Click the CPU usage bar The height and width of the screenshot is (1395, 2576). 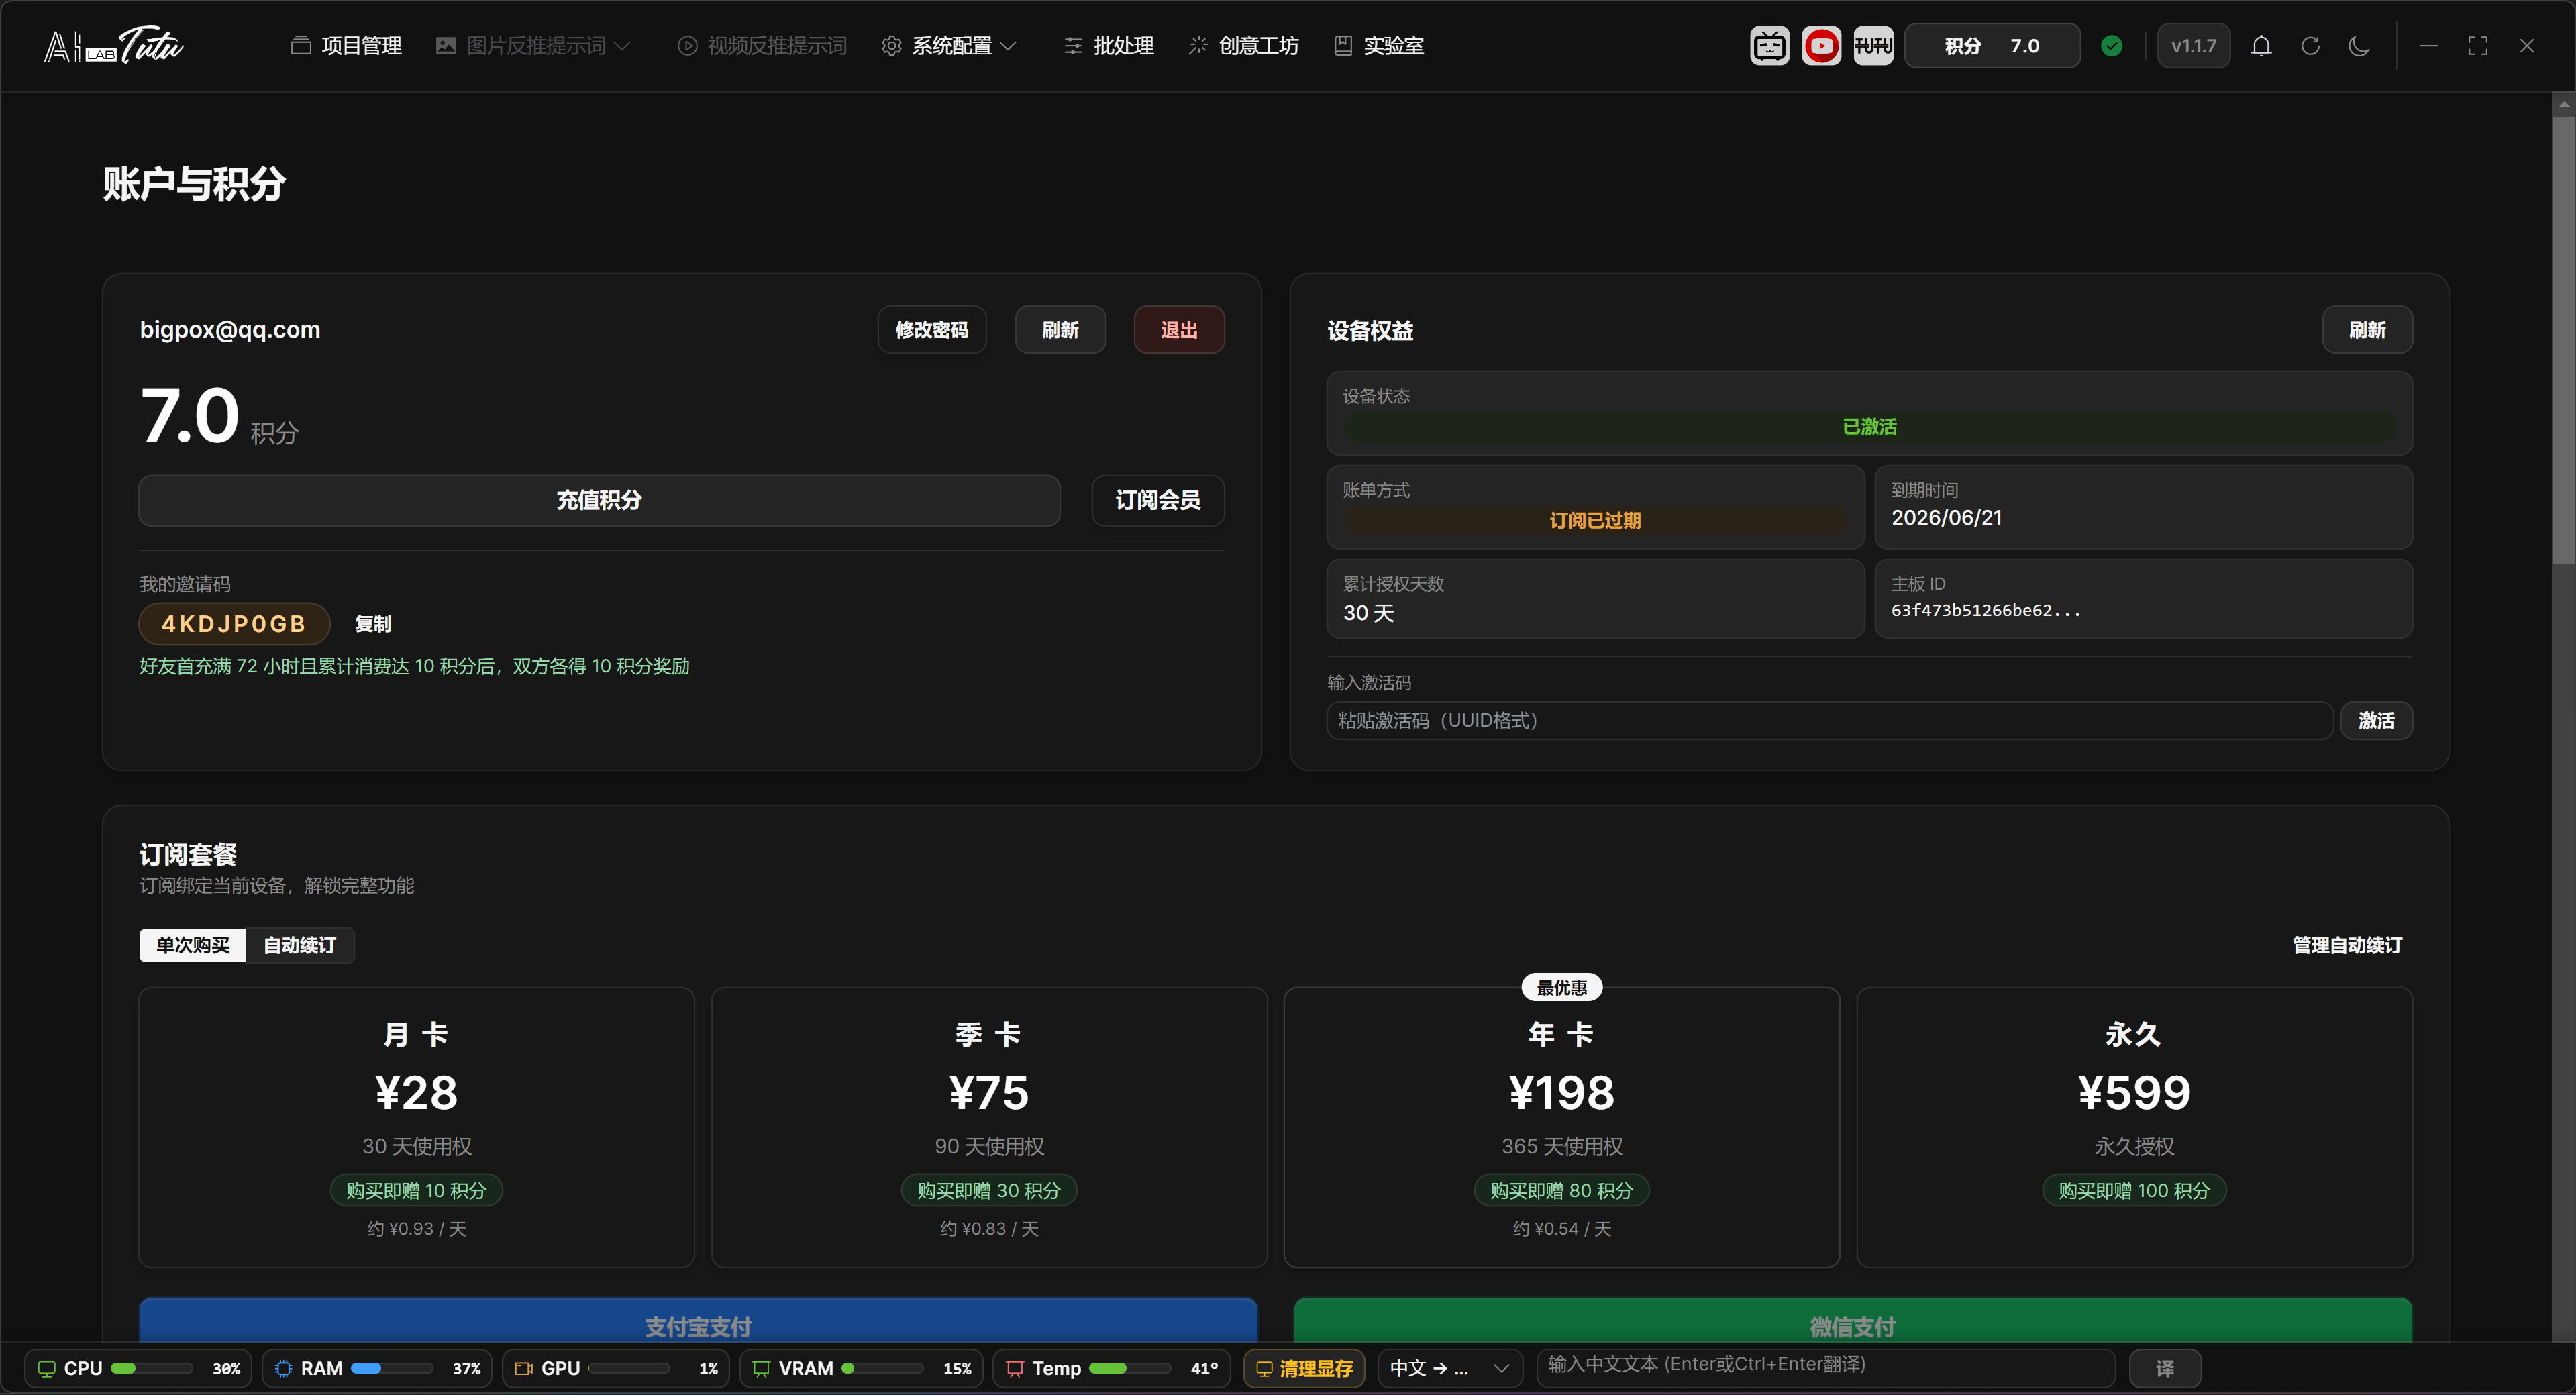click(x=151, y=1368)
